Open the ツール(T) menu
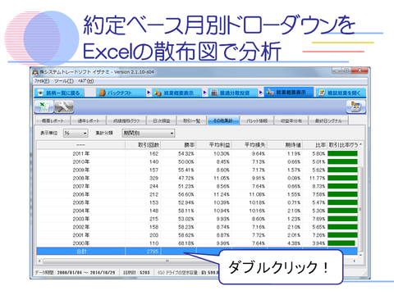The height and width of the screenshot is (295, 394). click(x=64, y=81)
